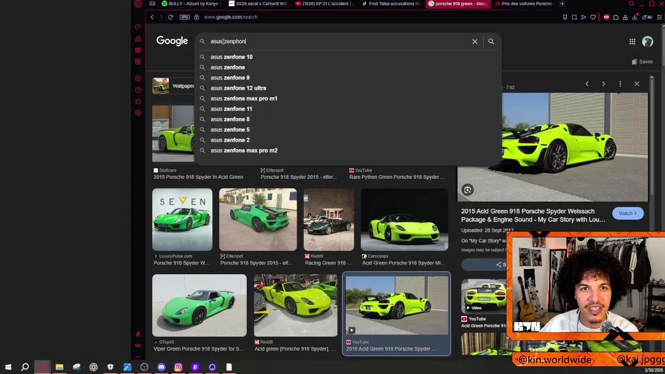Click the address bar URL
This screenshot has width=665, height=374.
point(231,17)
